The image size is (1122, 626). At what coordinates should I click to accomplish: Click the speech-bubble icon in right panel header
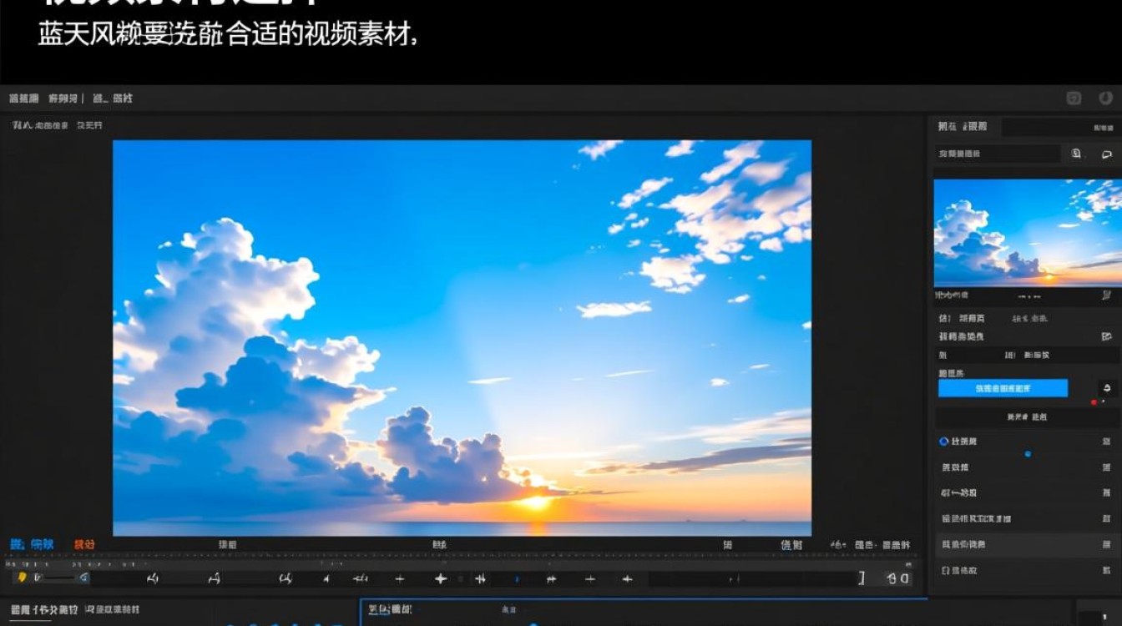click(1107, 154)
